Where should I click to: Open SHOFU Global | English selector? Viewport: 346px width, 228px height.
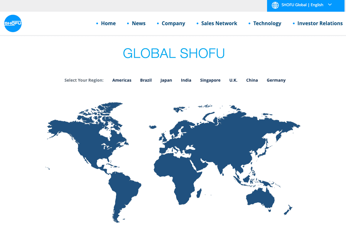pos(306,6)
